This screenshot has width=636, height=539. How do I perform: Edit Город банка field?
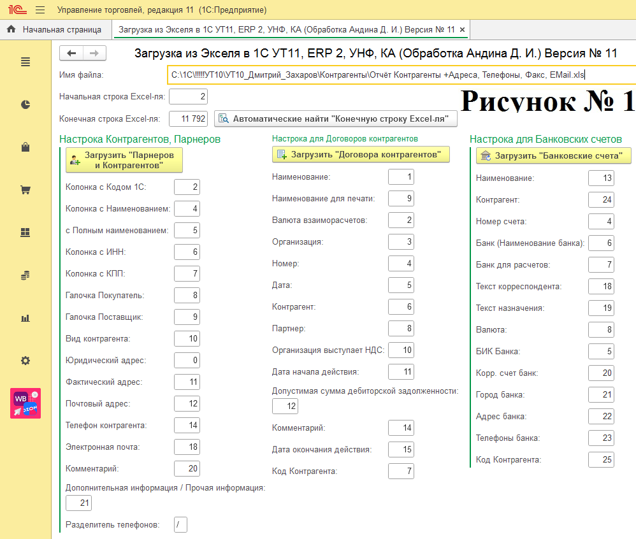[601, 394]
